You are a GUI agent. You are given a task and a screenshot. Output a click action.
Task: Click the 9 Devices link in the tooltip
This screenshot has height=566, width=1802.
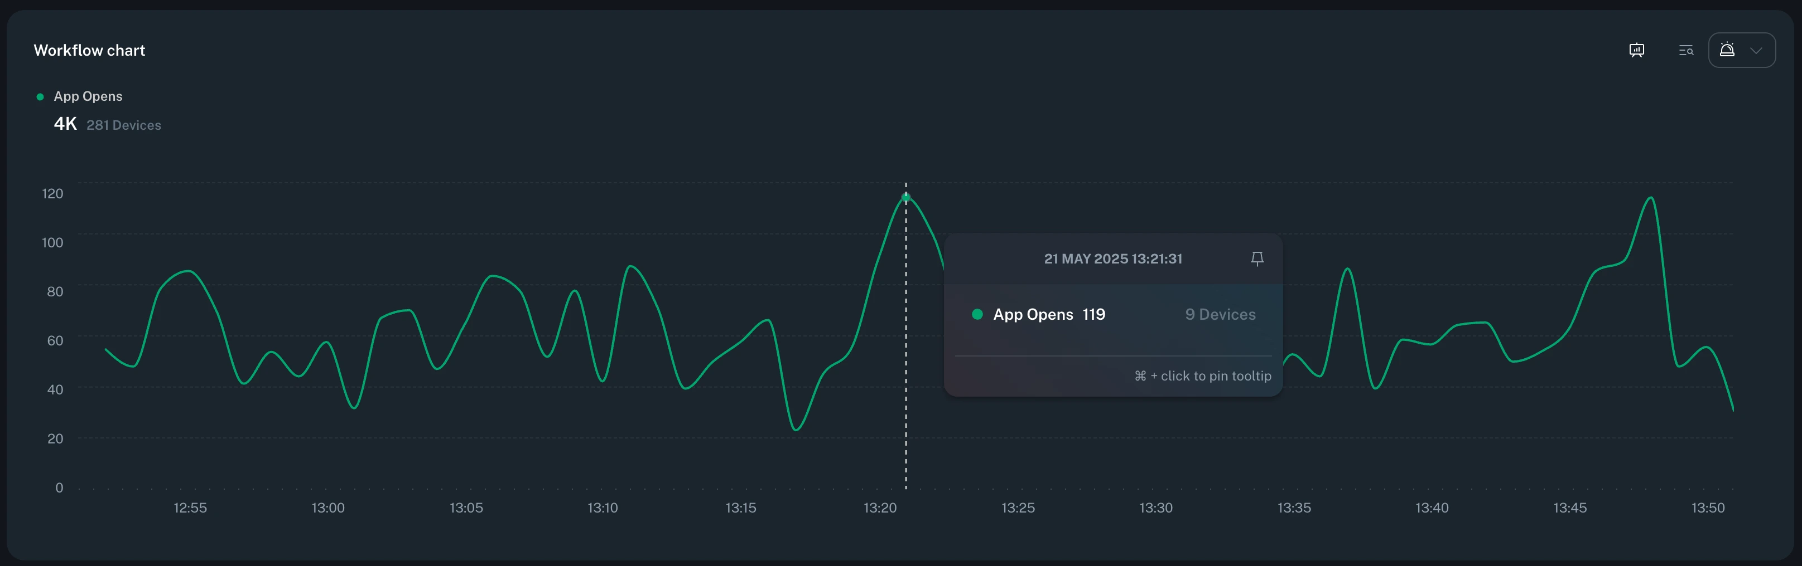point(1220,314)
